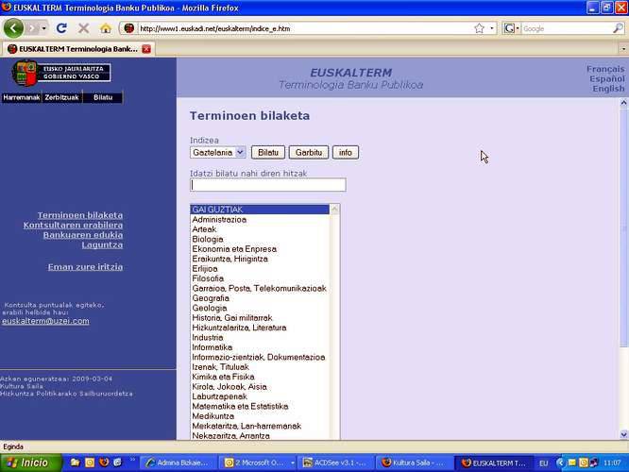This screenshot has height=472, width=629.
Task: Click subject list scrollbar up arrow
Action: [334, 210]
